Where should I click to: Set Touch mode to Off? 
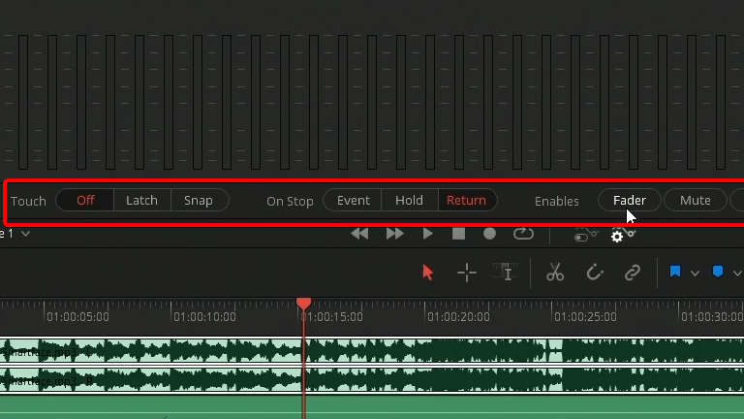coord(85,200)
